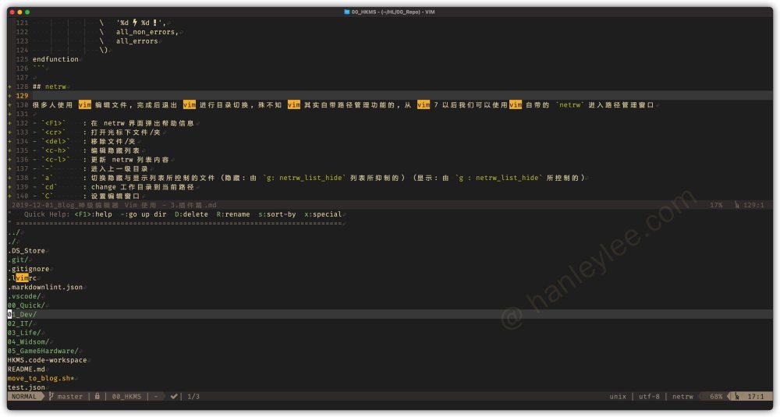Screen dimensions: 780x417
Task: Click the -:go up dir quick help hint
Action: coord(144,214)
